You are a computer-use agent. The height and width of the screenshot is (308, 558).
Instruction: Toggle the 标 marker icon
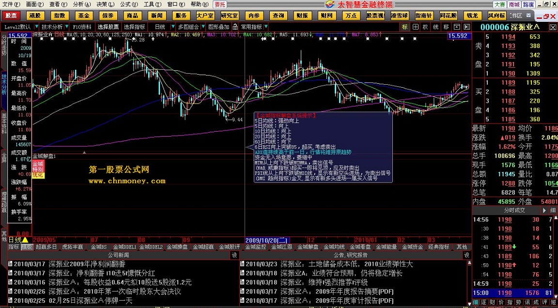tap(405, 27)
